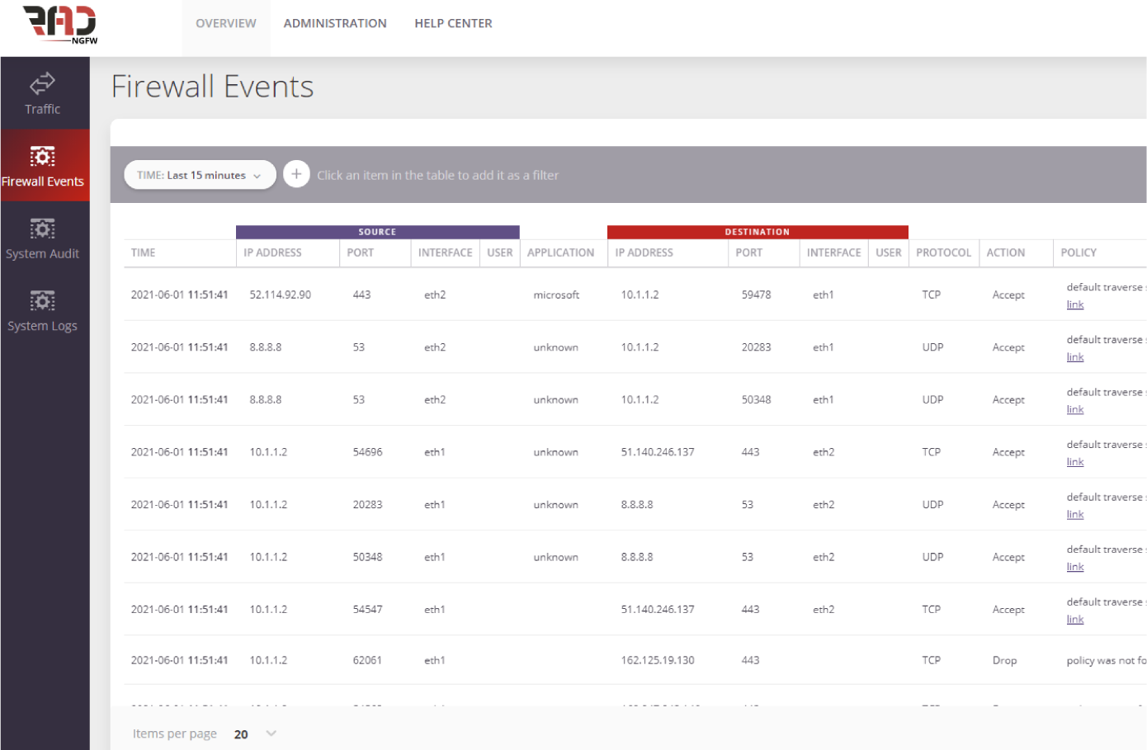This screenshot has width=1147, height=750.
Task: Follow the policy link in first row
Action: click(x=1074, y=304)
